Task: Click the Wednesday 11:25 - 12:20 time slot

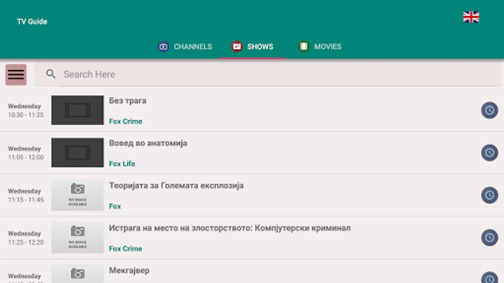Action: click(26, 238)
